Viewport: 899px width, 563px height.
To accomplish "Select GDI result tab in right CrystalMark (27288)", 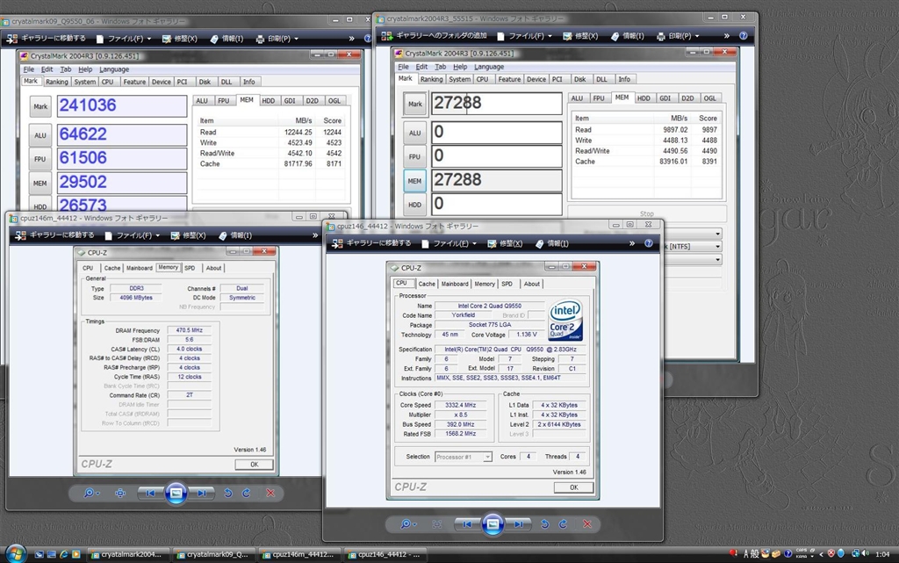I will (x=665, y=98).
